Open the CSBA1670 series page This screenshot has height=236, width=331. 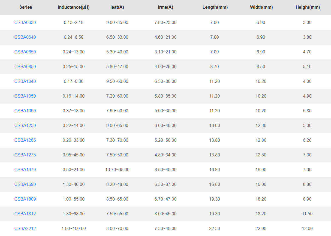[x=25, y=170]
